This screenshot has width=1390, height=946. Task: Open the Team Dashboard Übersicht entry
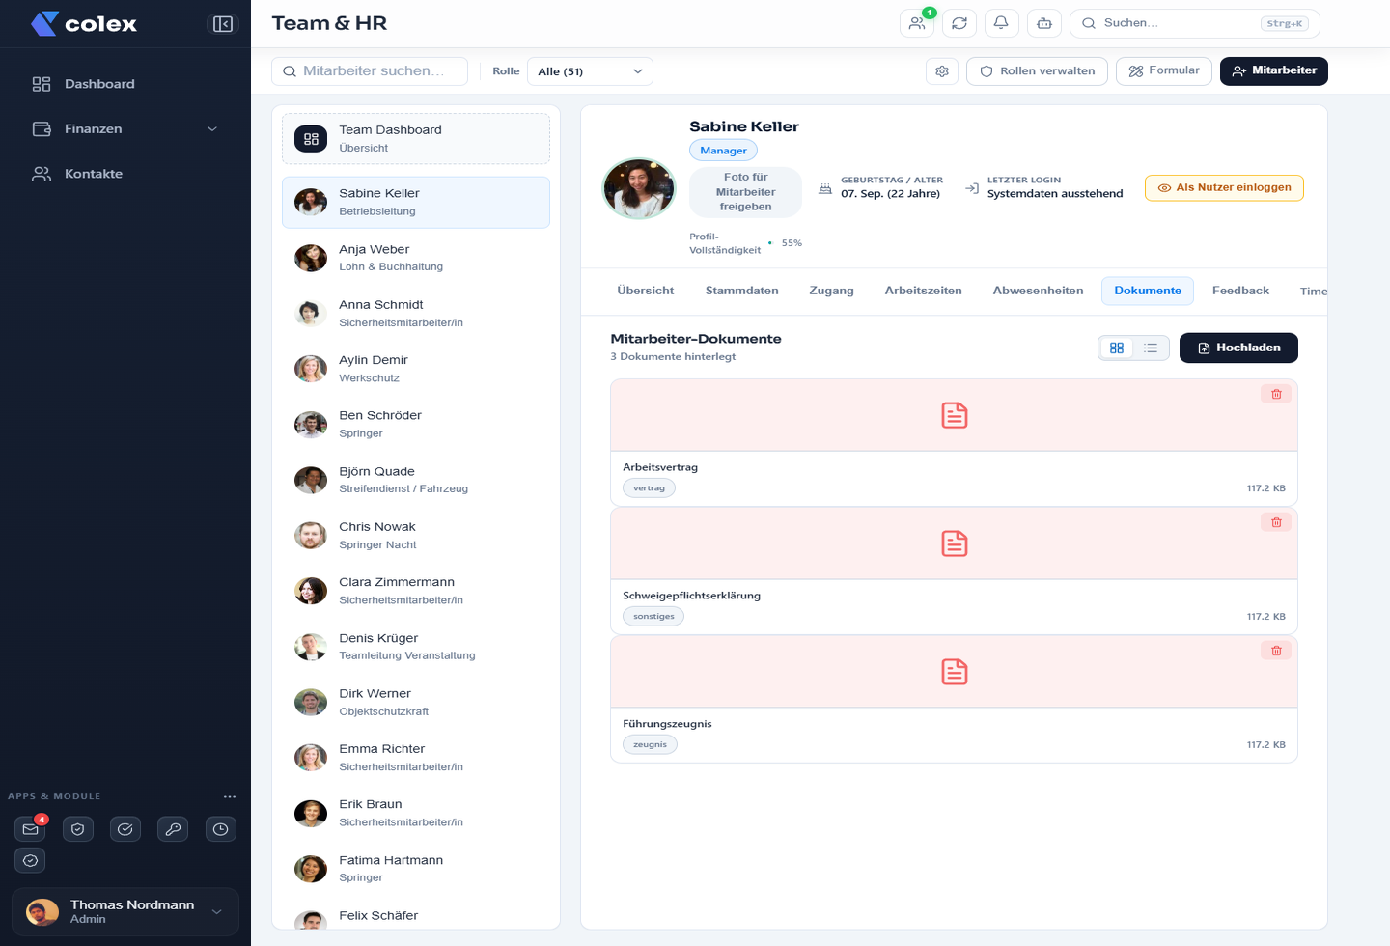416,138
